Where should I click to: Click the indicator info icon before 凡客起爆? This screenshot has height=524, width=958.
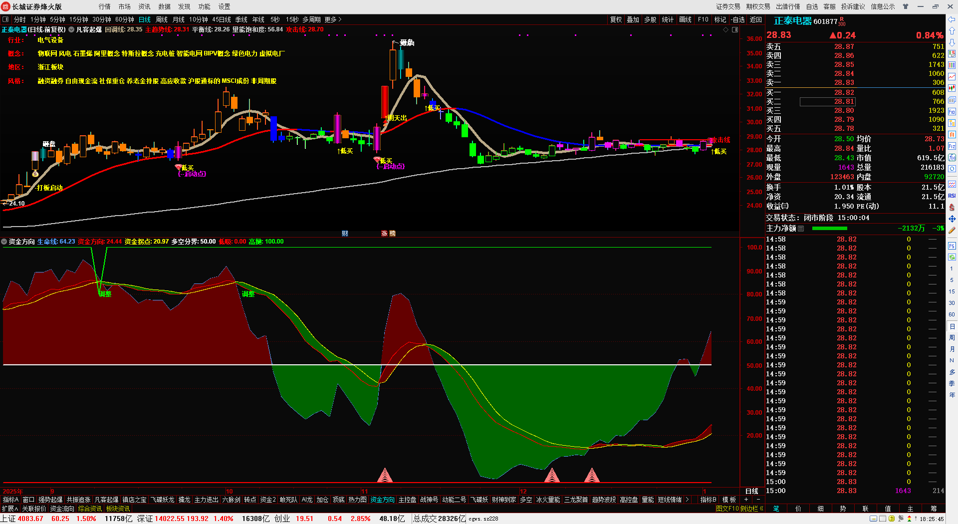click(71, 29)
